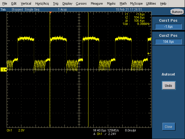Open the File menu

5,3
